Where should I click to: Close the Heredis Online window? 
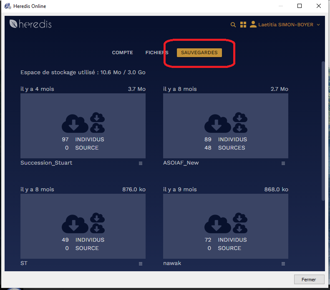coord(319,6)
